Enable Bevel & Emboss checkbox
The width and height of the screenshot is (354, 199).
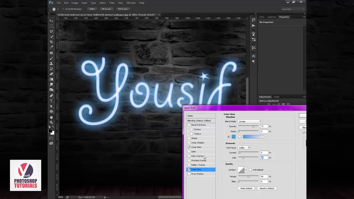[189, 125]
